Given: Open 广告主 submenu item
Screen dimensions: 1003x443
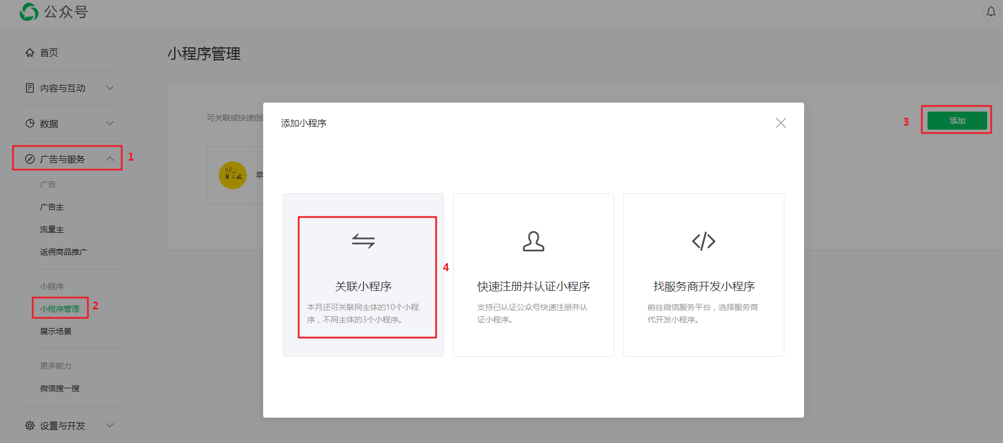Looking at the screenshot, I should click(x=52, y=207).
